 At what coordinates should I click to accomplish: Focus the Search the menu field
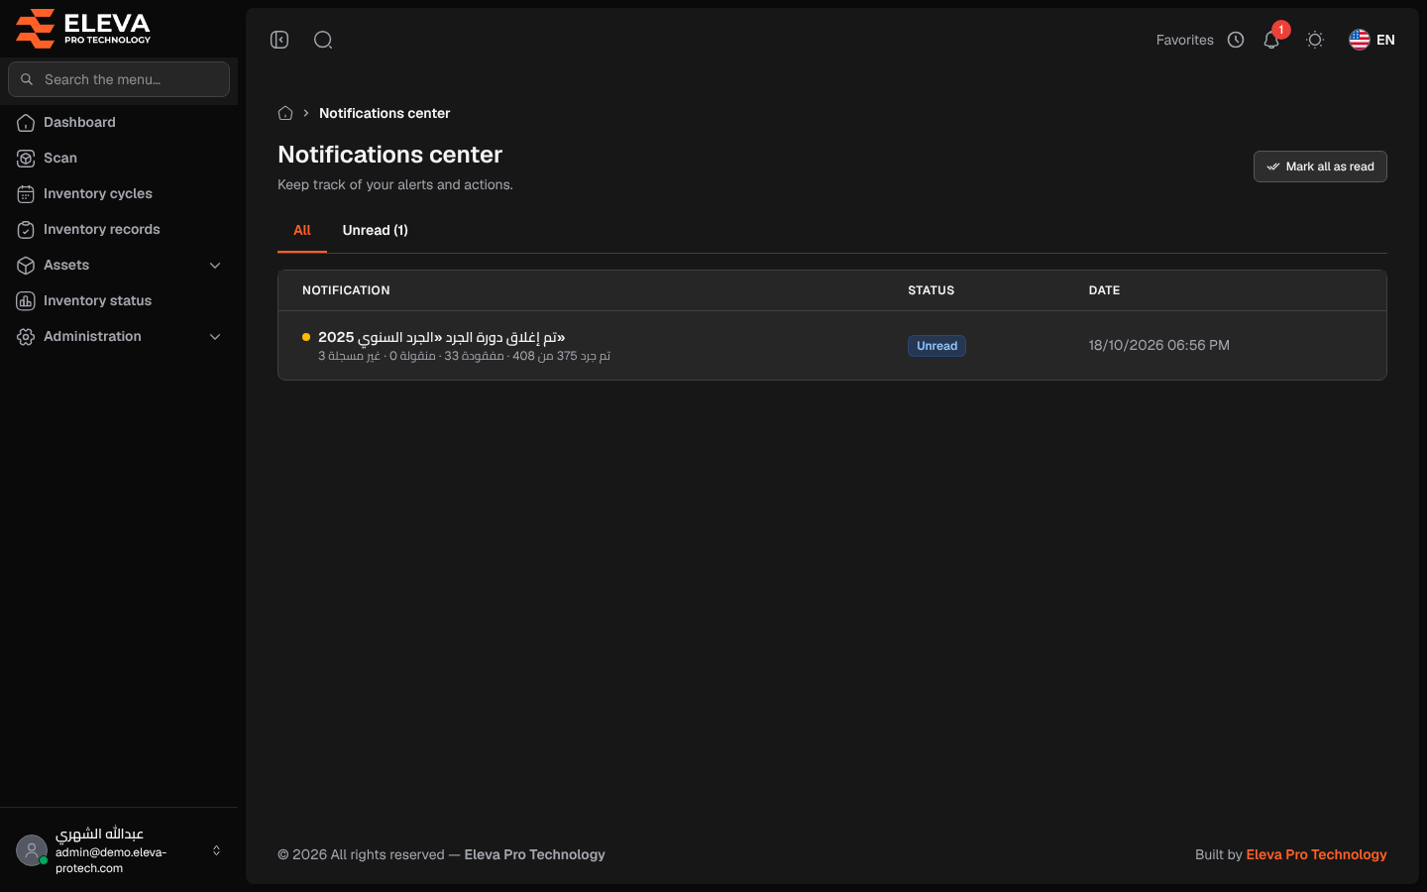click(x=119, y=79)
